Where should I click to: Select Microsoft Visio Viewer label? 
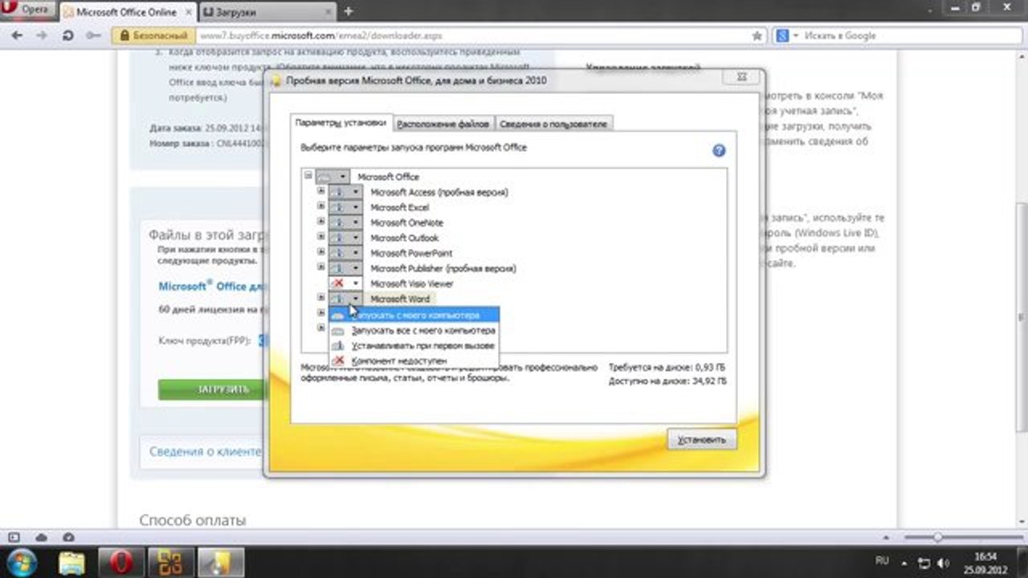tap(412, 283)
